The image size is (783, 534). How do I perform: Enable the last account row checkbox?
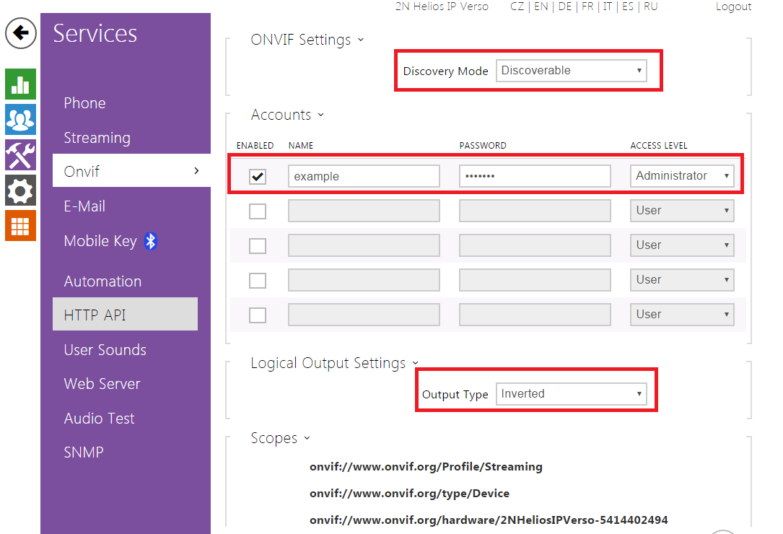pos(257,315)
